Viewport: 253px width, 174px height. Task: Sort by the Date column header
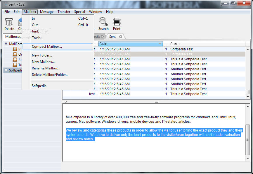tap(131, 44)
